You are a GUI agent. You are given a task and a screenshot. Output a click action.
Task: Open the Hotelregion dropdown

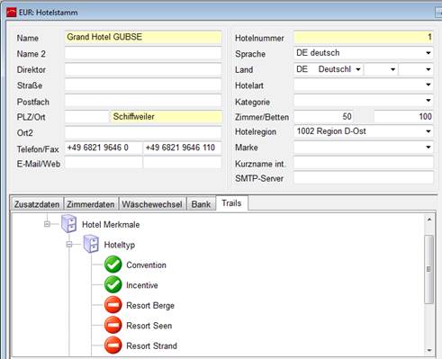pos(428,131)
